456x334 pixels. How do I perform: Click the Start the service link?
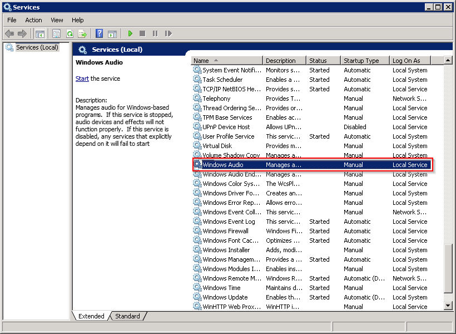(x=82, y=78)
